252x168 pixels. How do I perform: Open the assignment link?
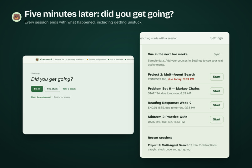tap(41, 97)
